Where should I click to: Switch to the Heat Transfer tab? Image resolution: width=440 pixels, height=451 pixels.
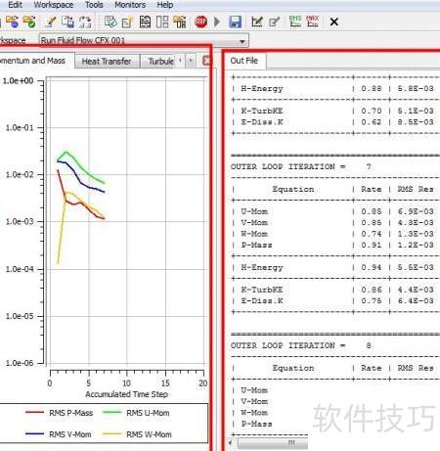coord(107,62)
